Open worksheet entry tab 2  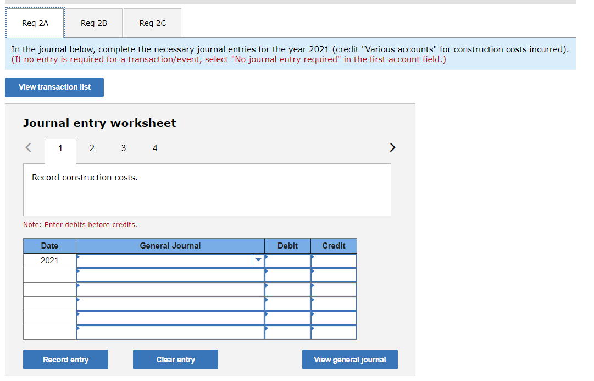(92, 148)
